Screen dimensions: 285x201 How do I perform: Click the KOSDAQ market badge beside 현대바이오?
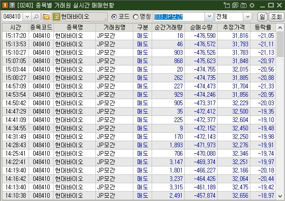tap(57, 17)
